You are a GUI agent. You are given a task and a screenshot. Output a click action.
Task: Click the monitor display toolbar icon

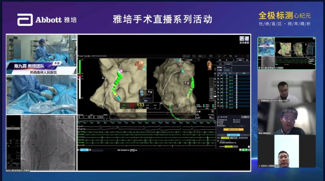[219, 56]
